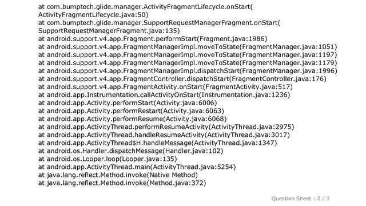Click the FragmentManagerImpl.dispatchStart line

[x=188, y=71]
